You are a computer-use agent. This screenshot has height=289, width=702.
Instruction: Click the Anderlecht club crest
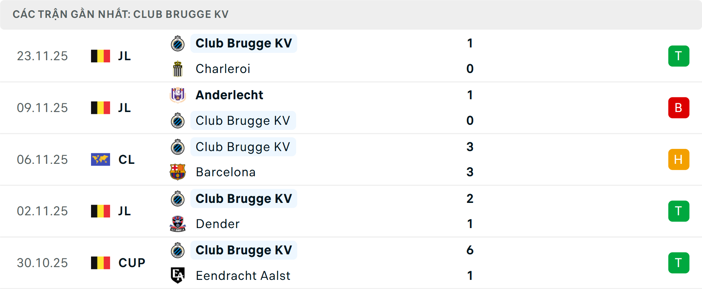[x=178, y=95]
